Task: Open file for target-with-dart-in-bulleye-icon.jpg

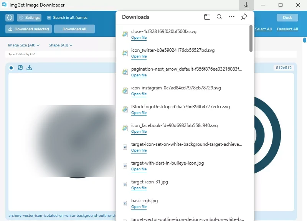Action: click(x=139, y=169)
